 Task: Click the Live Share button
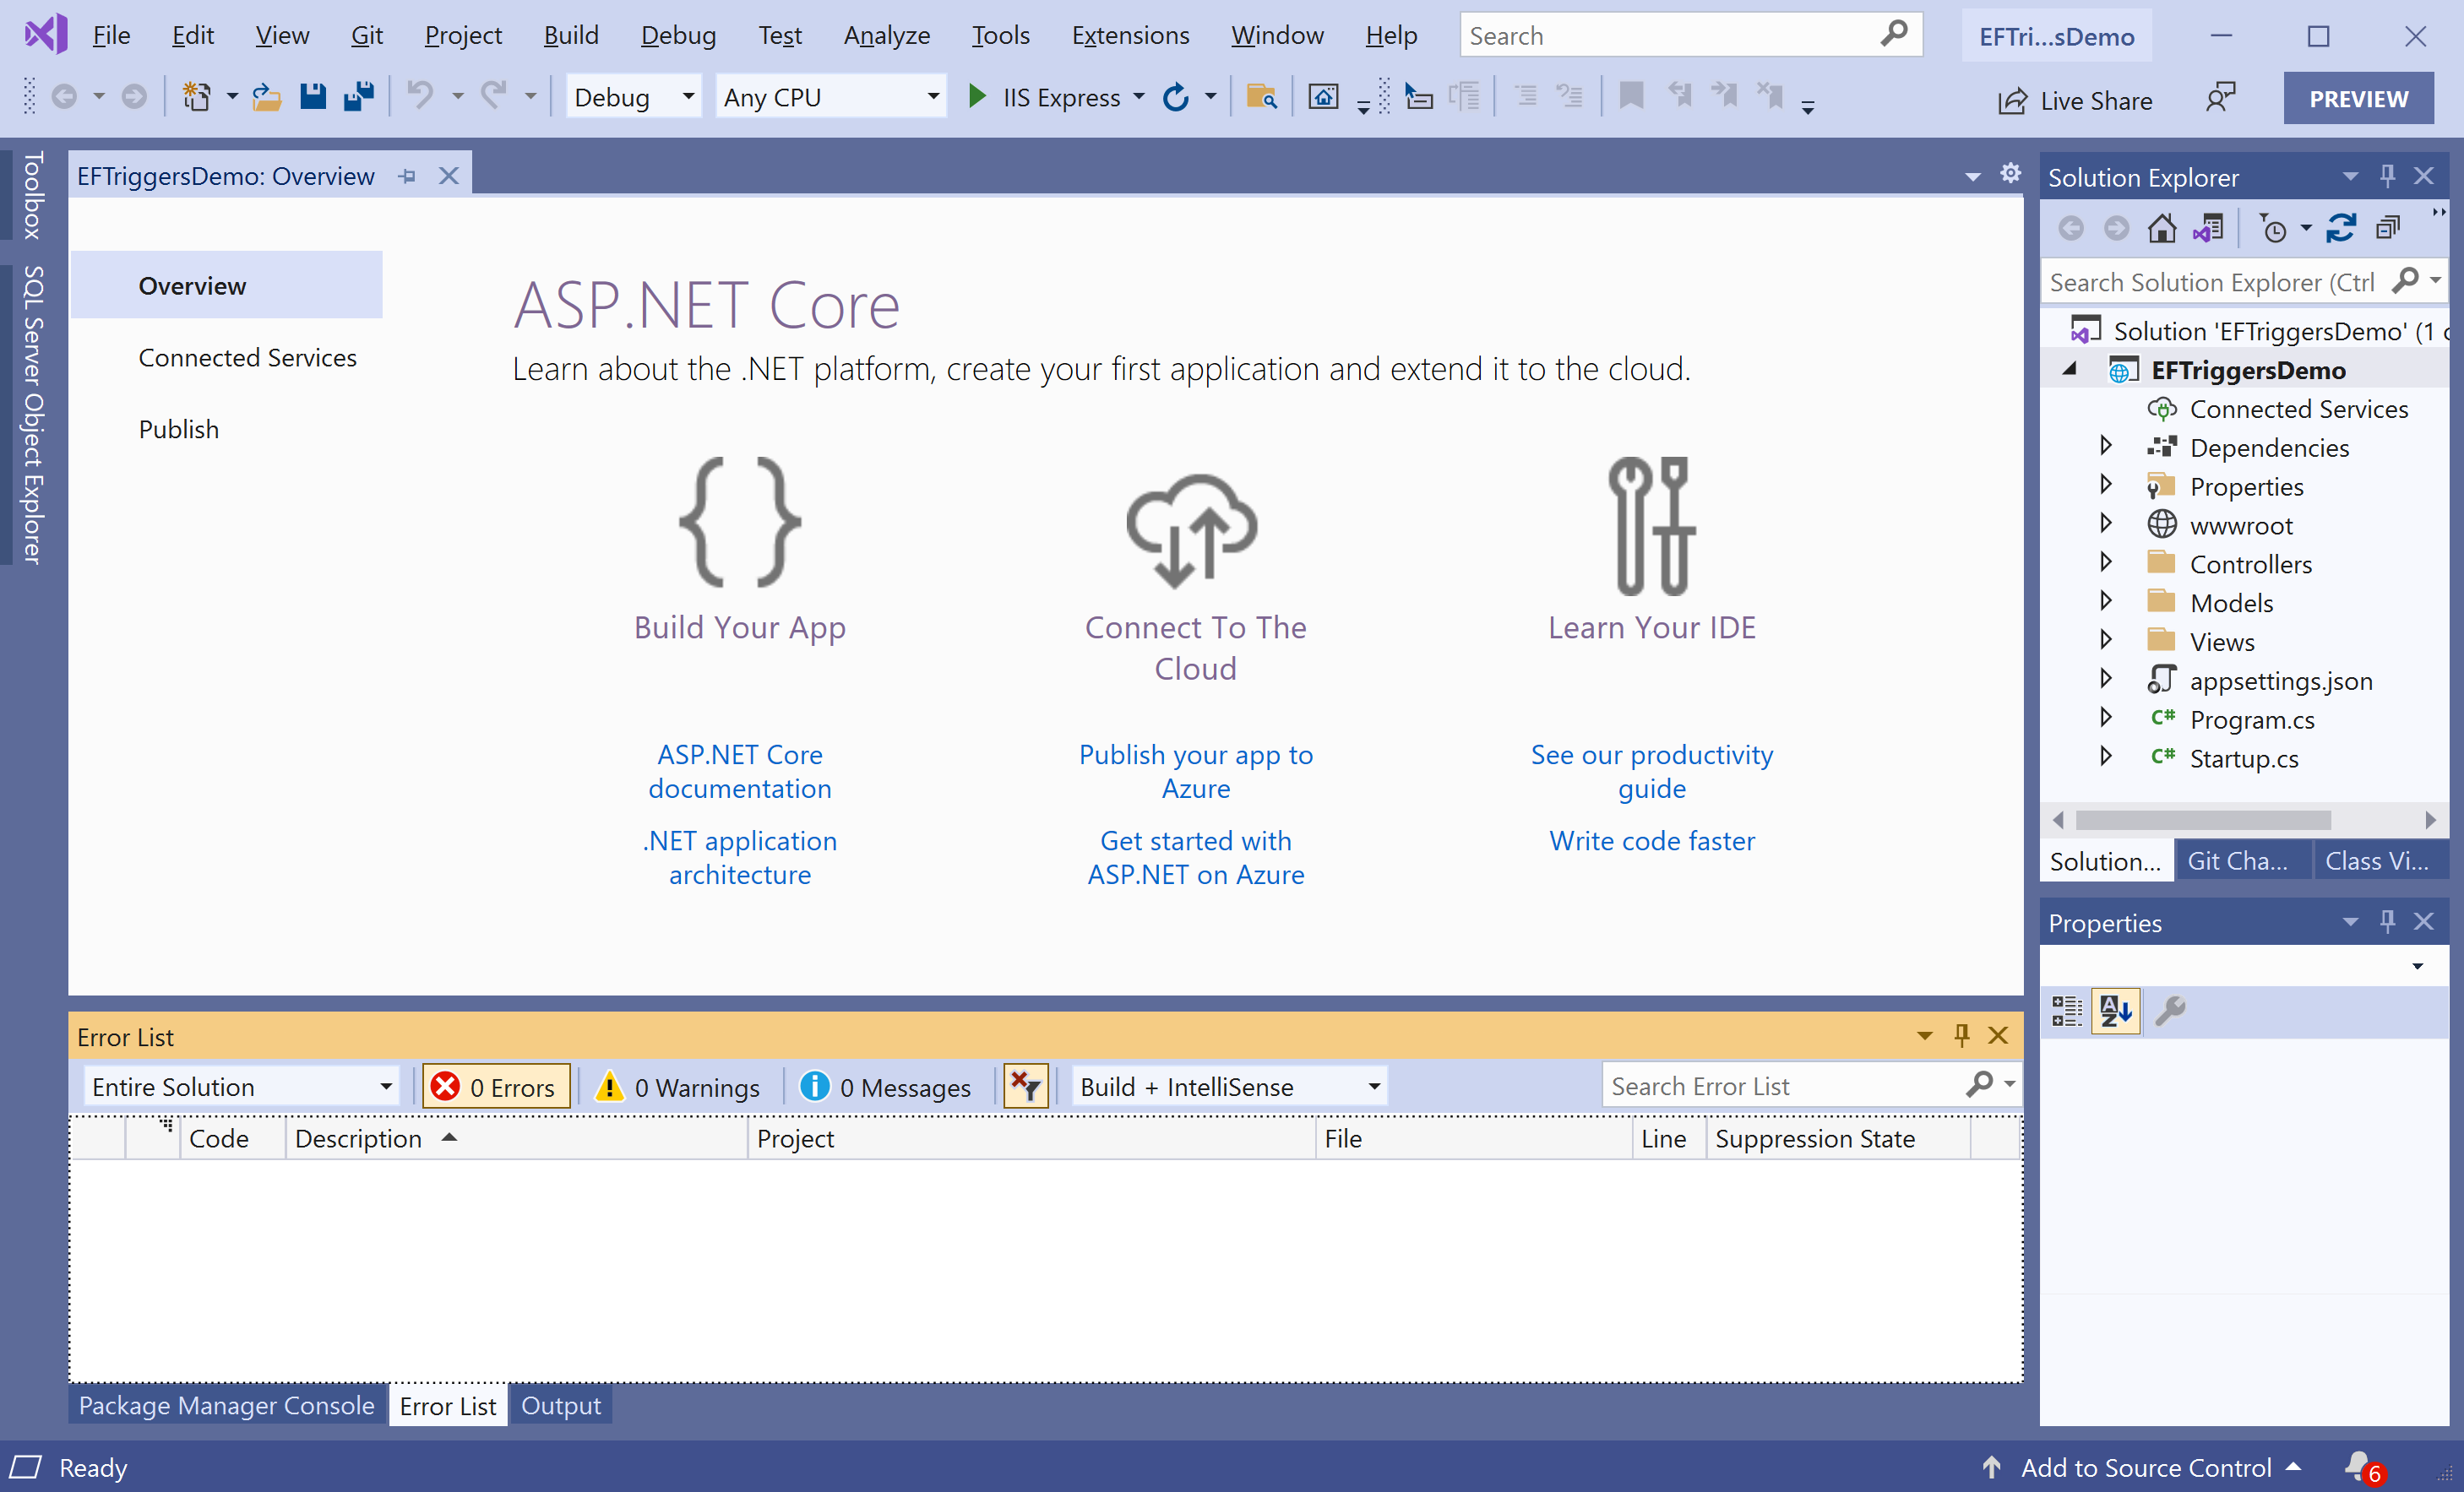[2075, 100]
